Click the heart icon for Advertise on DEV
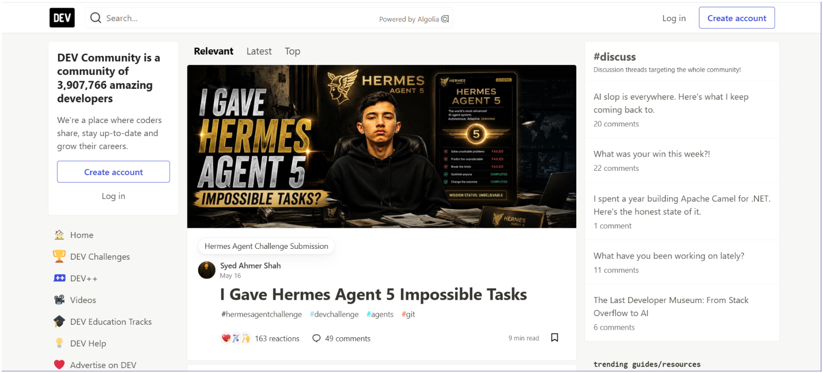The width and height of the screenshot is (823, 373). (59, 365)
